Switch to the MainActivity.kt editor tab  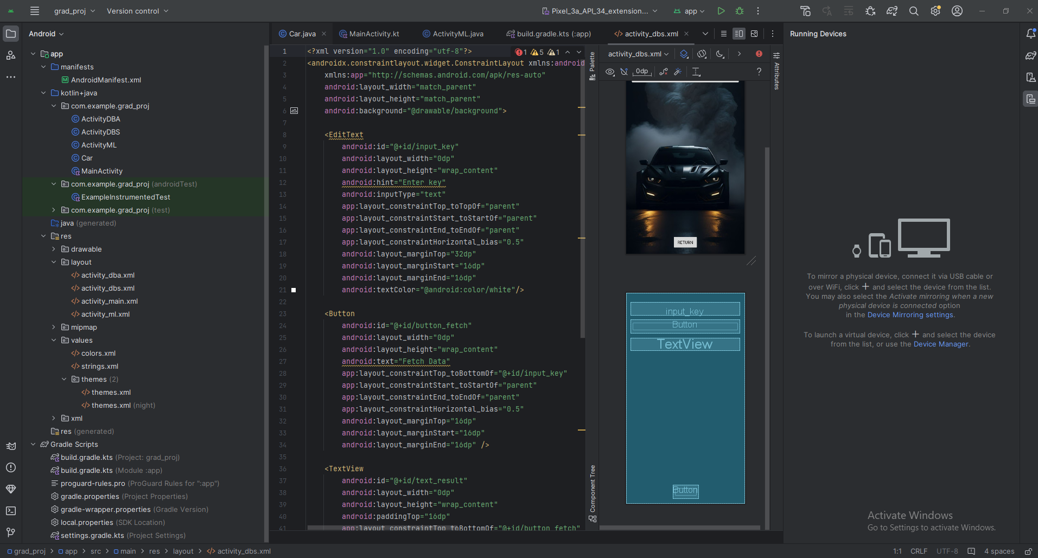pos(374,34)
